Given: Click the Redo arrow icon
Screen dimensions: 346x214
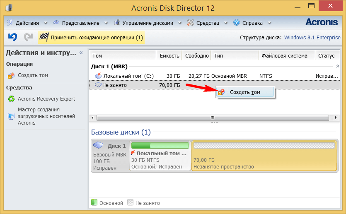Looking at the screenshot, I should pos(28,37).
